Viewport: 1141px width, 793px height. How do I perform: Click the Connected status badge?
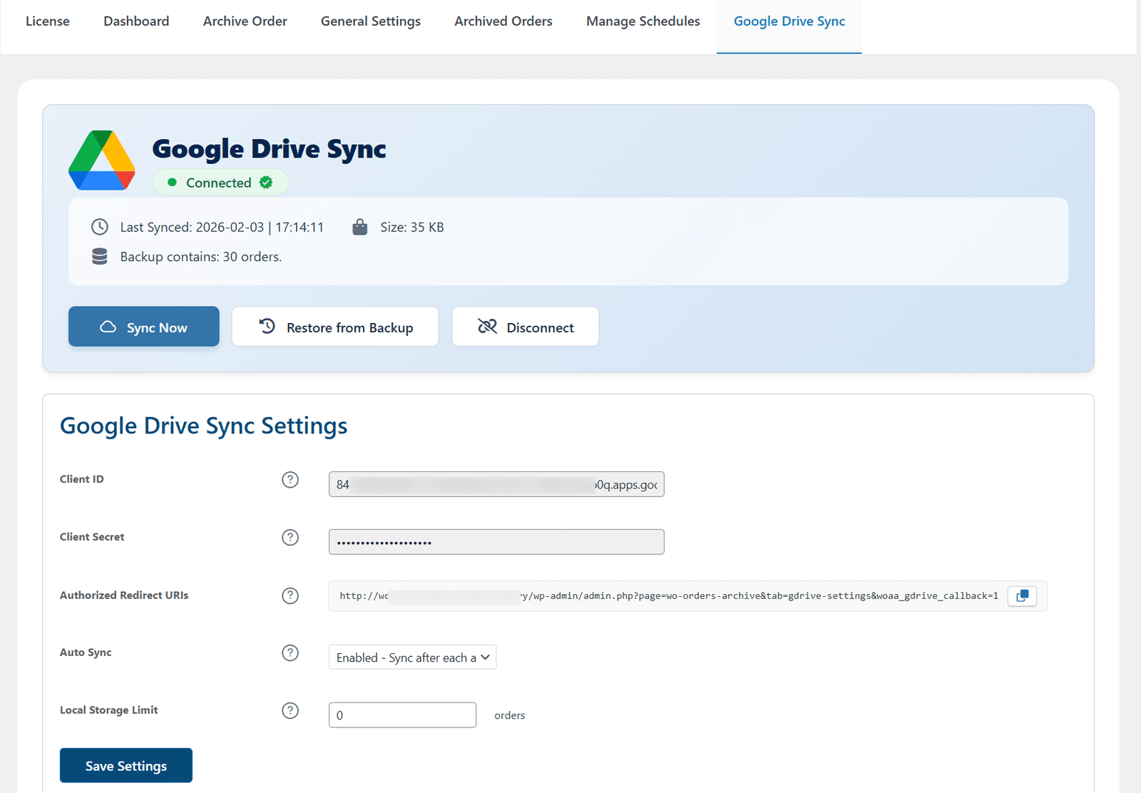pos(220,183)
